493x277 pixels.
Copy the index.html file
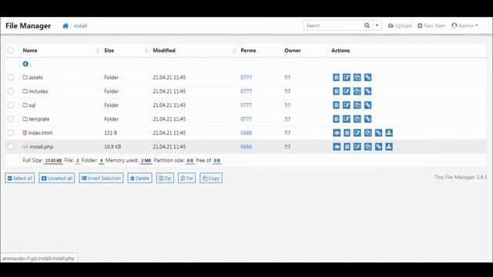(x=368, y=133)
